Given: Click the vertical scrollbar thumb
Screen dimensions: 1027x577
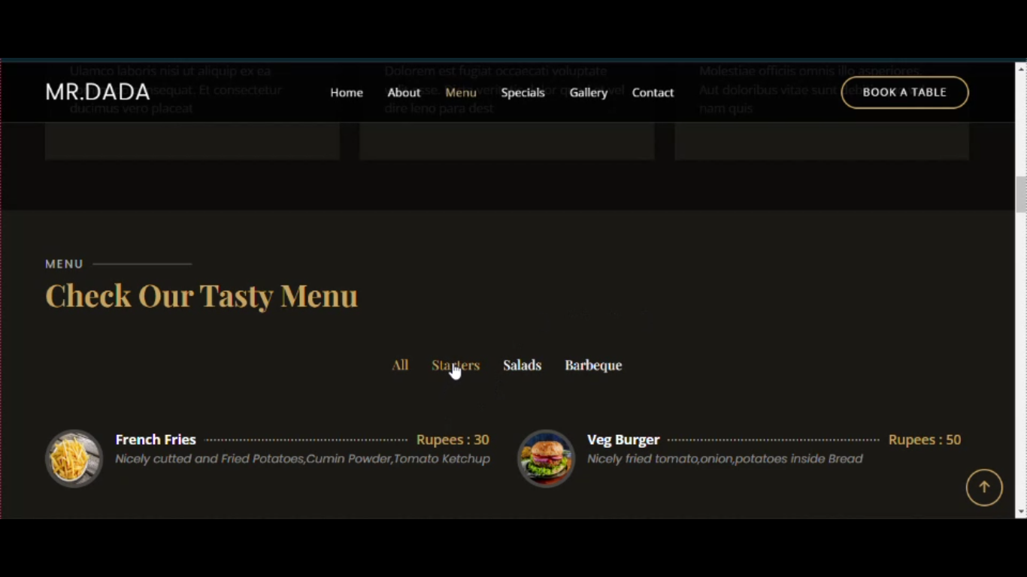Looking at the screenshot, I should (x=1021, y=195).
